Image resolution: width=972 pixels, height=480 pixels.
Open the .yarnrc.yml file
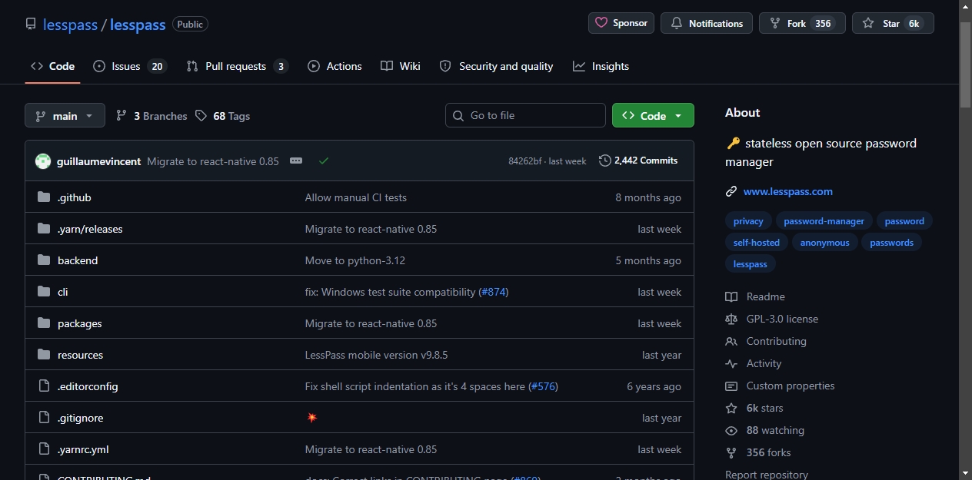coord(83,449)
